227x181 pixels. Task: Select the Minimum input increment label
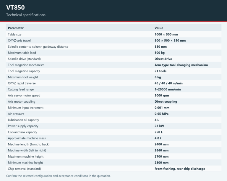pos(26,108)
